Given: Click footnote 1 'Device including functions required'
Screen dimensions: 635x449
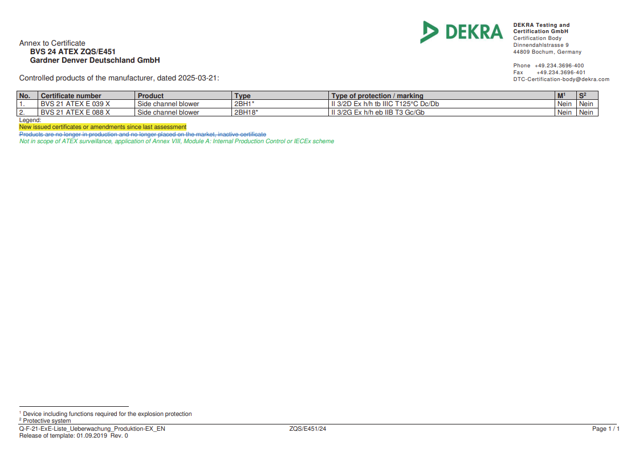Looking at the screenshot, I should pyautogui.click(x=105, y=414).
